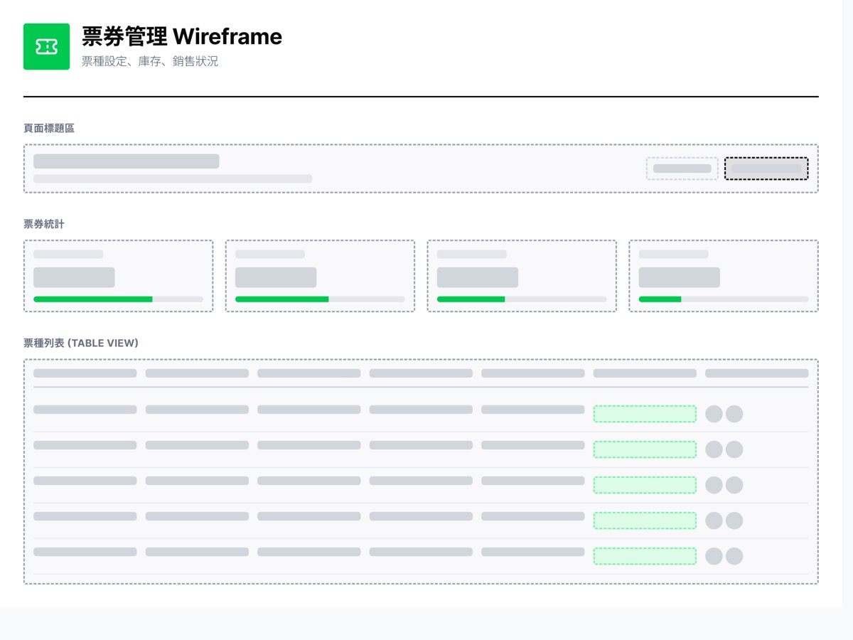The width and height of the screenshot is (853, 640).
Task: Click the shortest green progress bar in fourth card
Action: point(660,299)
